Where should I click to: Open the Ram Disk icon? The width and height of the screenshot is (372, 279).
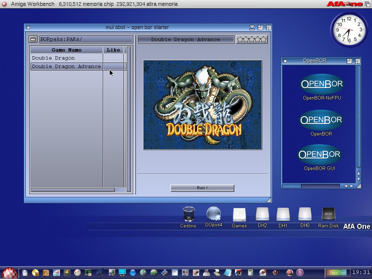(x=328, y=215)
